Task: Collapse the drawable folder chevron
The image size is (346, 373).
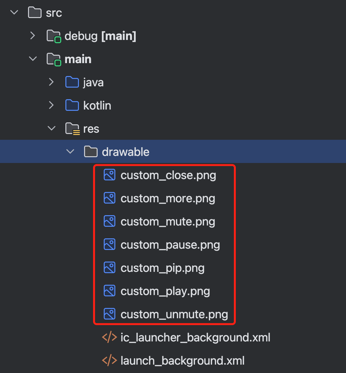Action: click(x=70, y=152)
